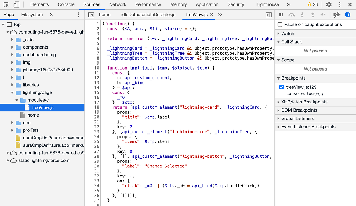Select the home file in the page tree
The height and width of the screenshot is (206, 356).
[x=33, y=115]
